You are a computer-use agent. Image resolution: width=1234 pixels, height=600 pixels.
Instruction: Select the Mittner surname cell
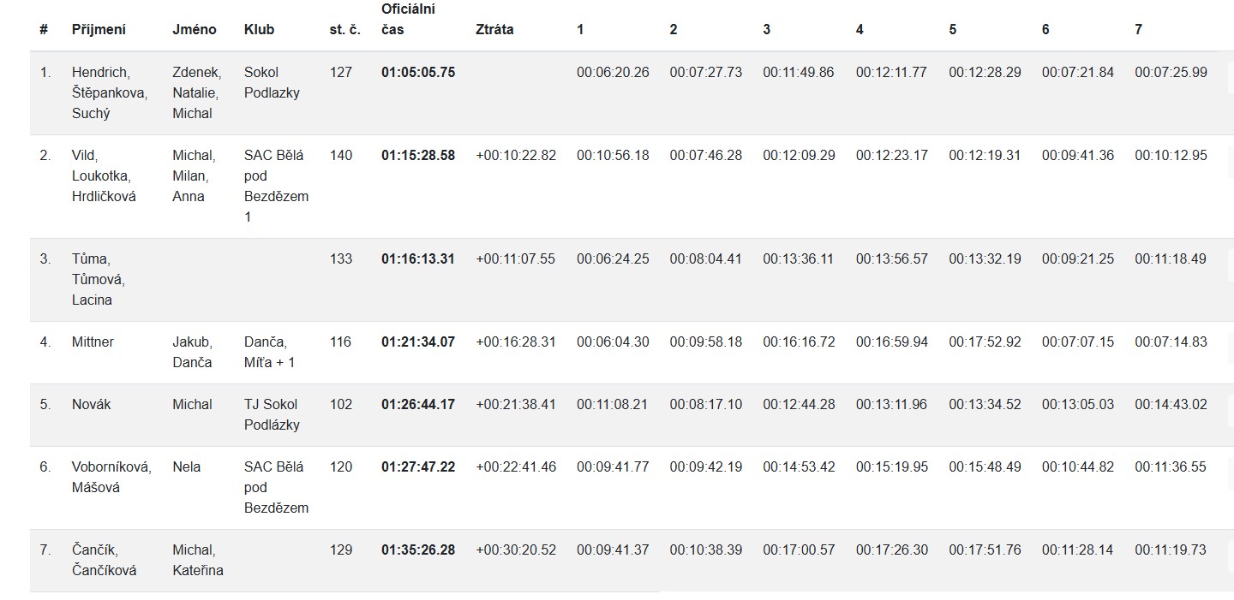pyautogui.click(x=93, y=342)
